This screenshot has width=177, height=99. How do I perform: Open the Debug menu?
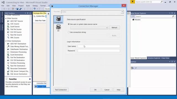(x=35, y=5)
